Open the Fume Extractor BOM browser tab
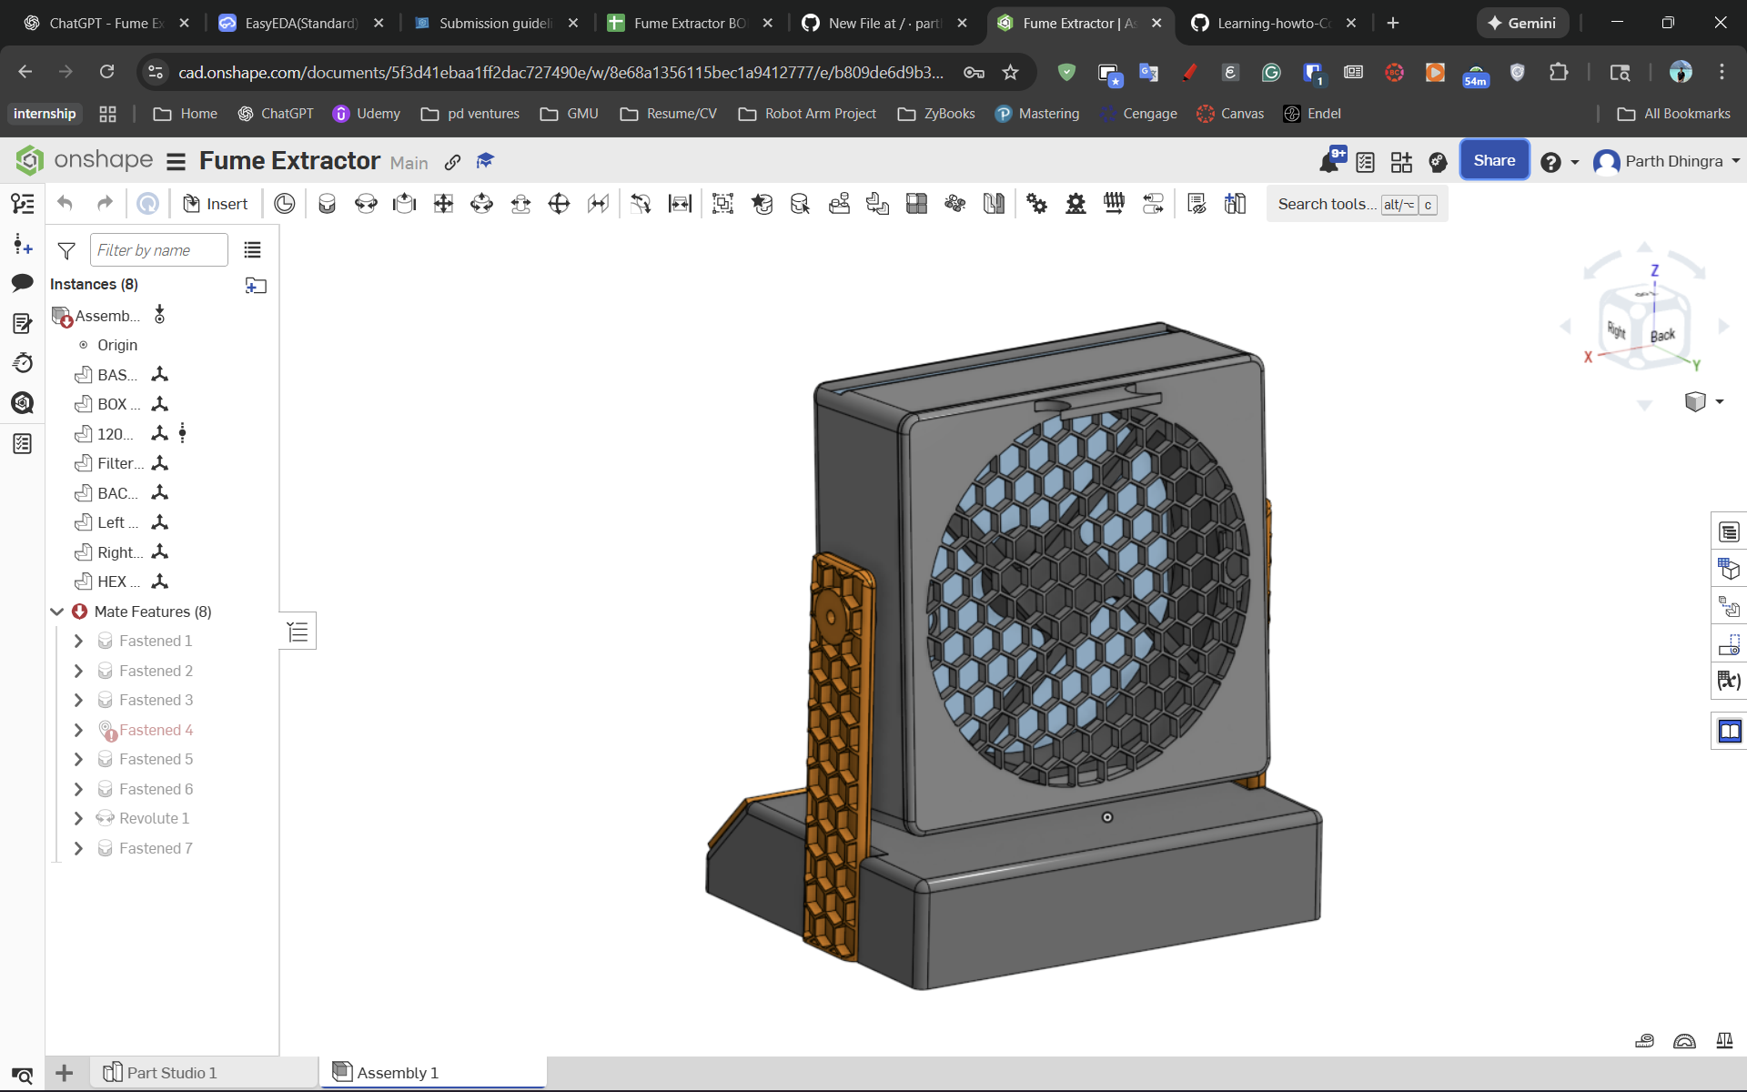This screenshot has height=1092, width=1747. (688, 23)
